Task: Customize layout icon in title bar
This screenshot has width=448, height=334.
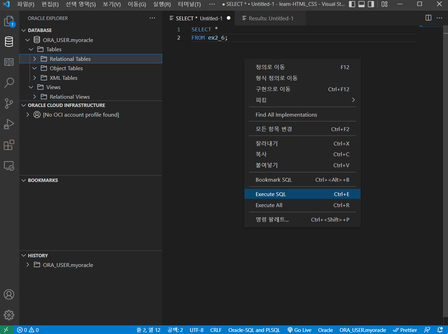Action: pyautogui.click(x=385, y=4)
